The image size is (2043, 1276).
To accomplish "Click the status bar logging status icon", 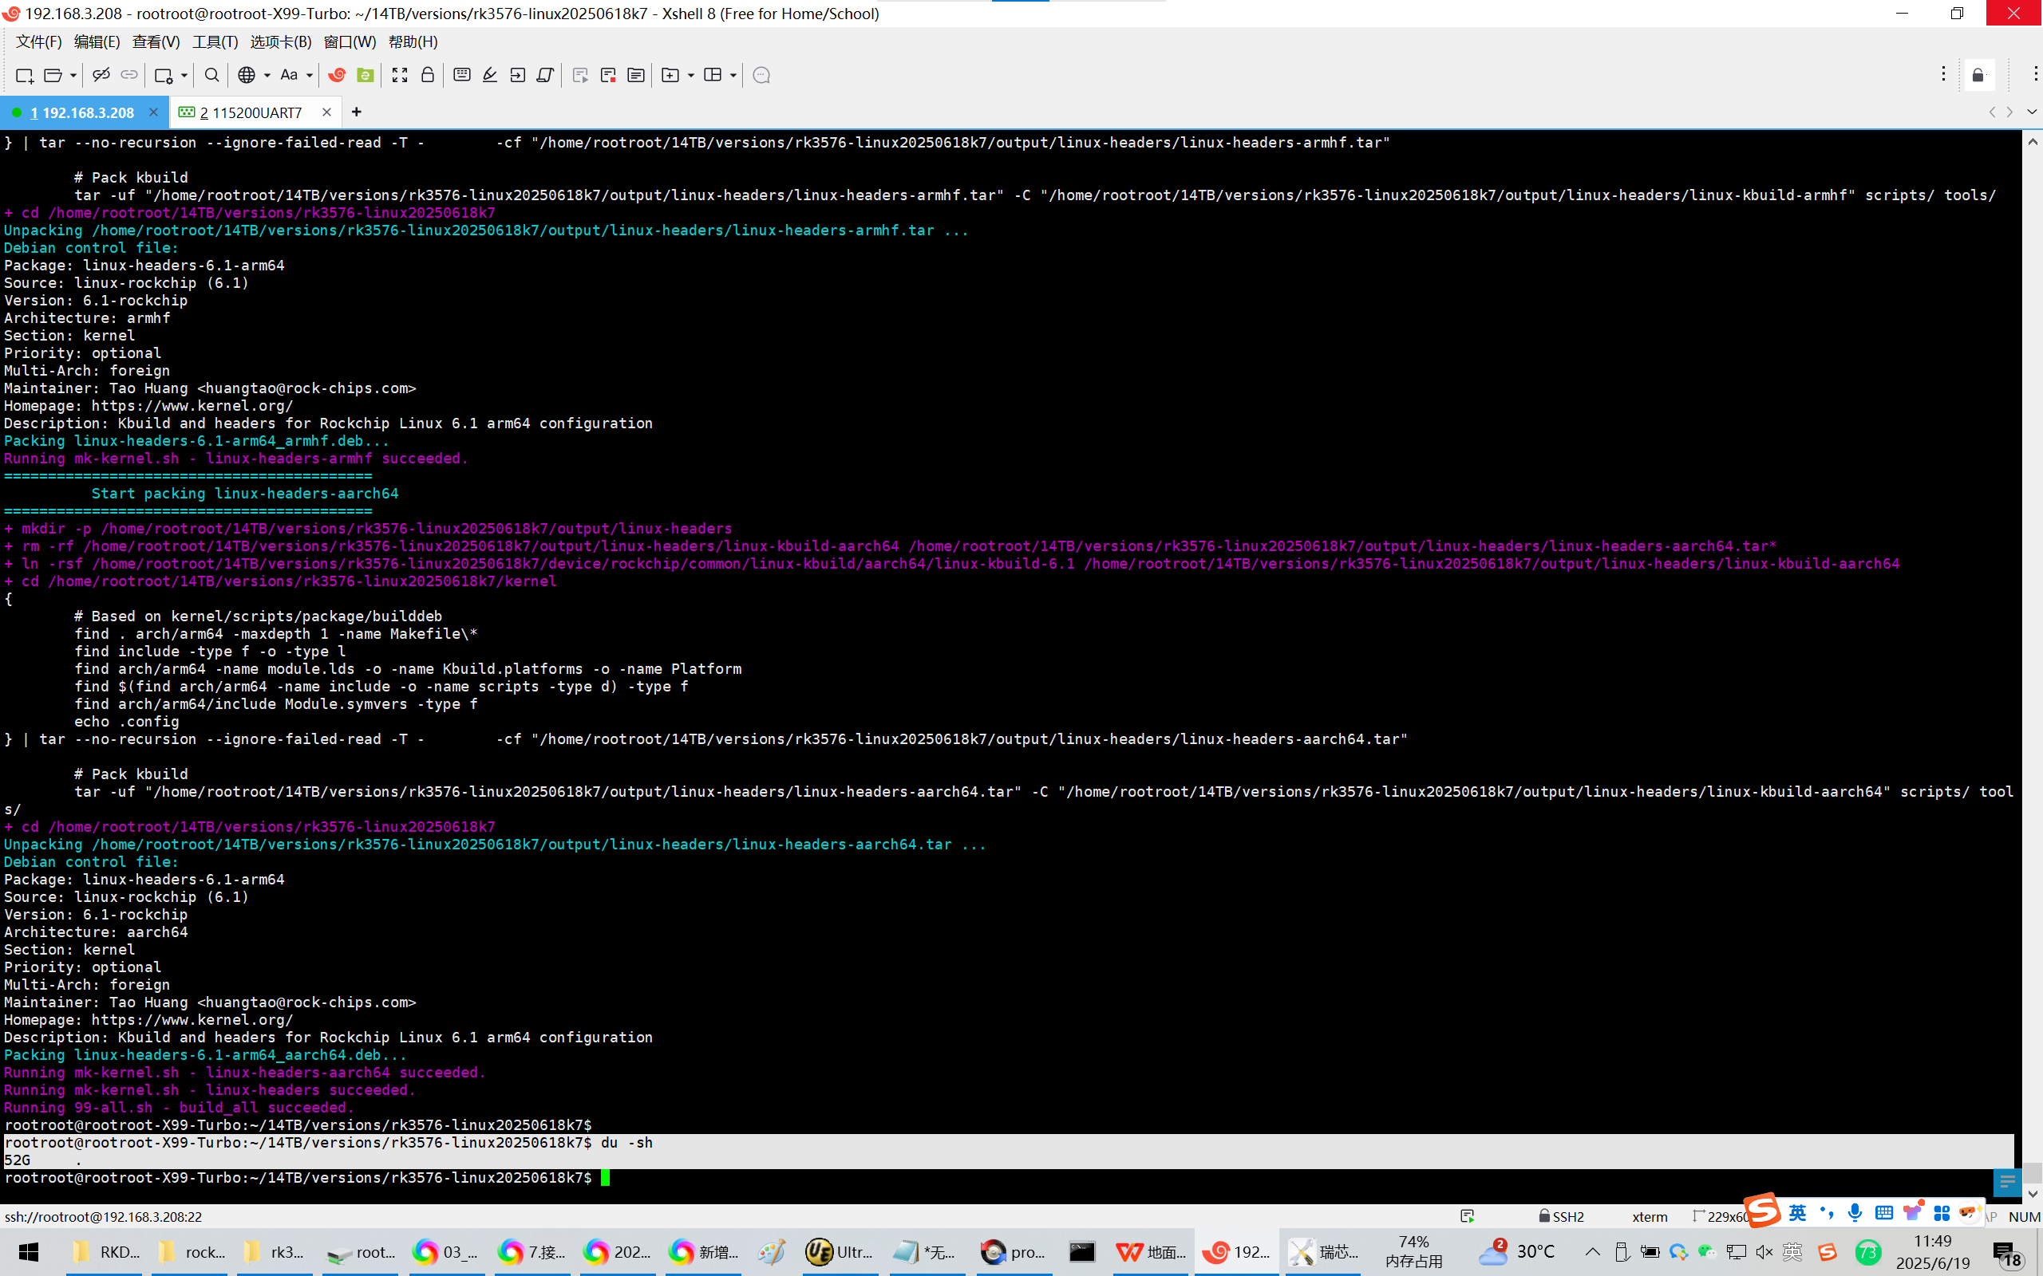I will point(1468,1216).
